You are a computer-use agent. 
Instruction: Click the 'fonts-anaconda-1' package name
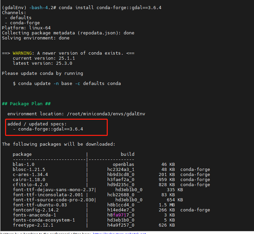[34, 215]
